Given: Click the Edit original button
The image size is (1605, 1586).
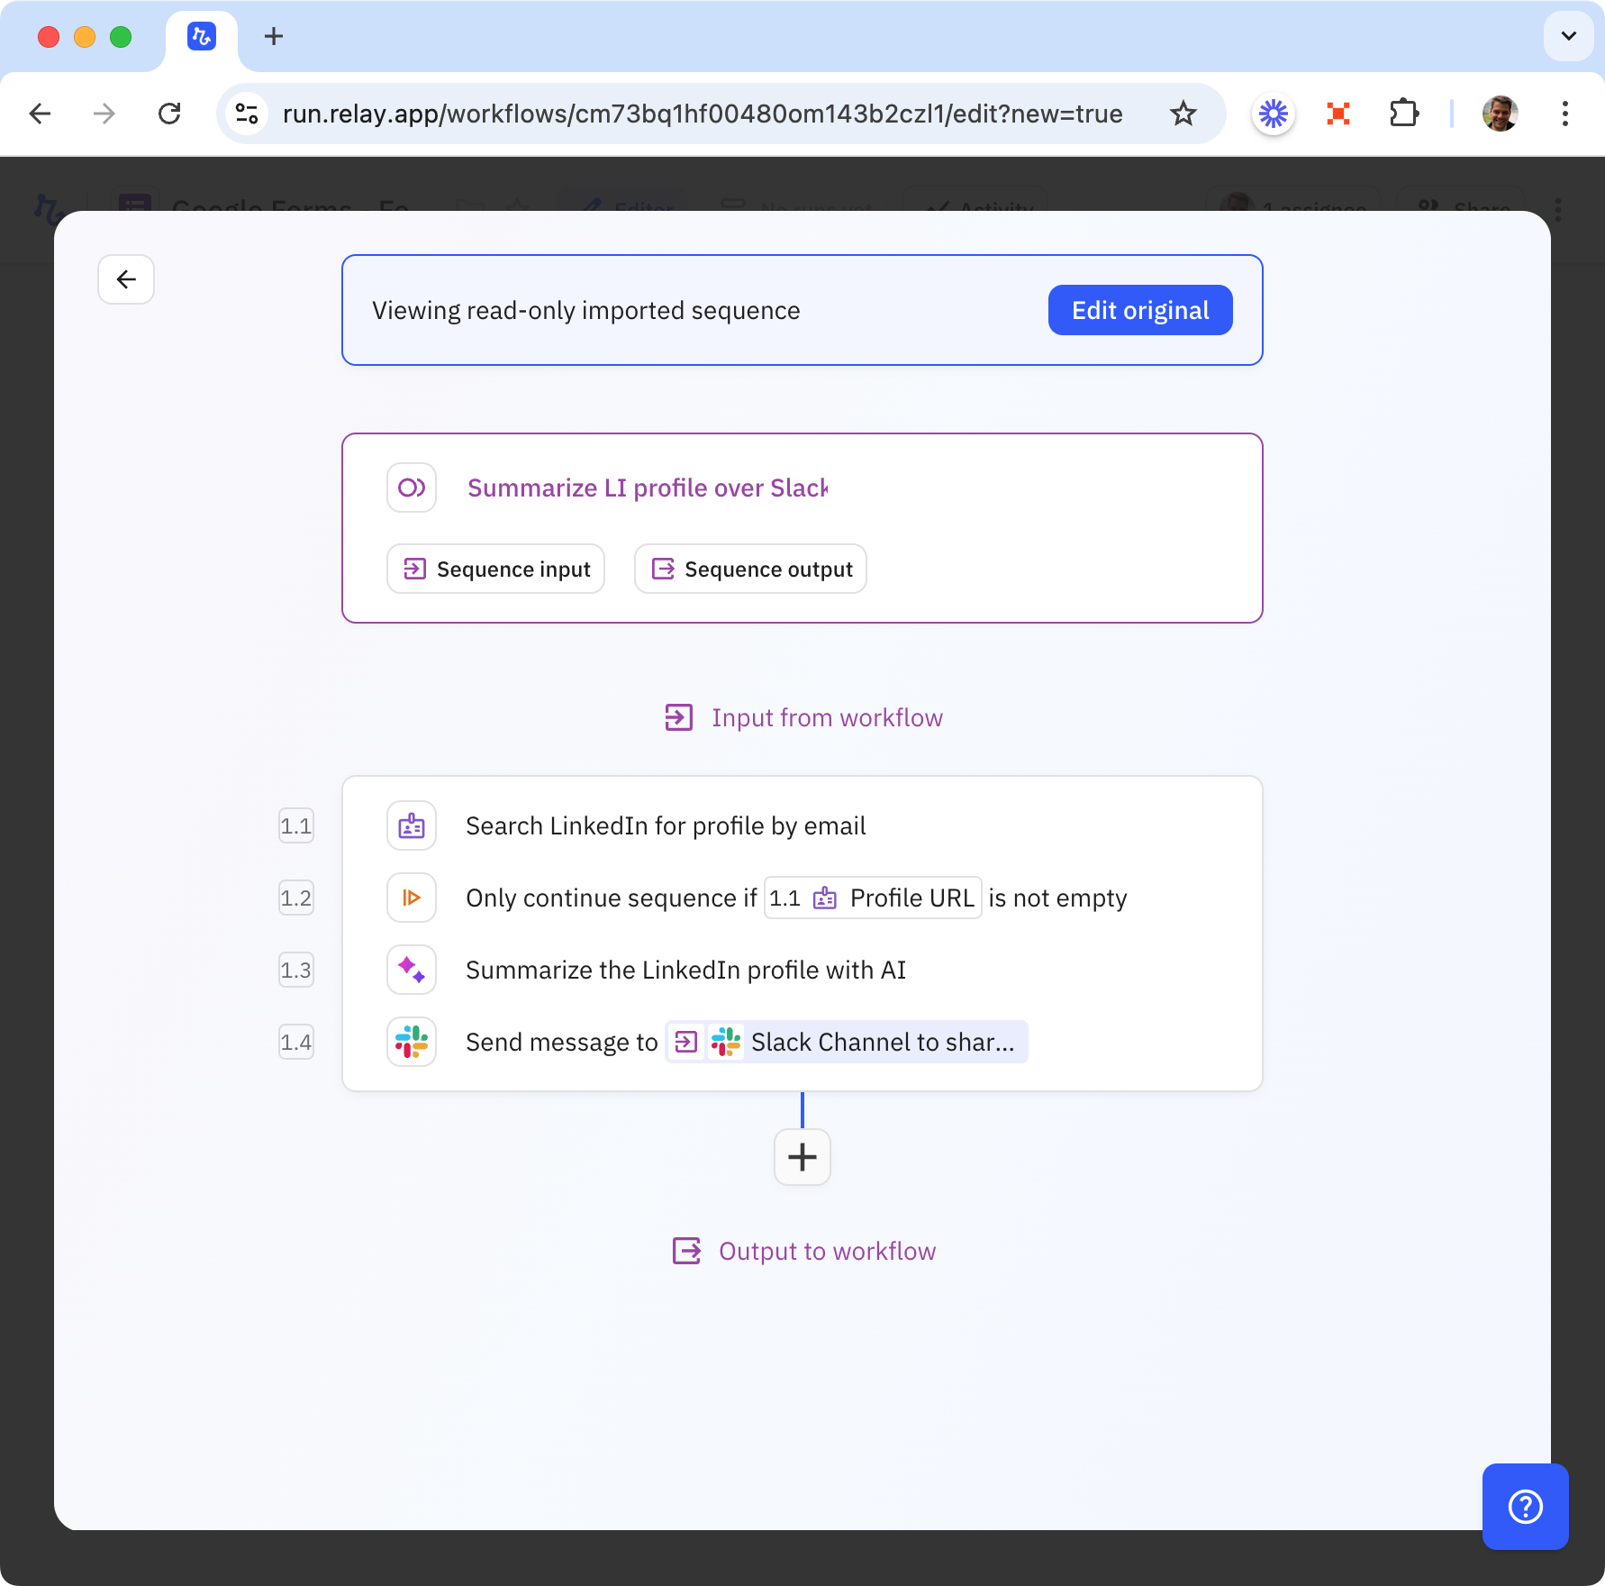Looking at the screenshot, I should pos(1139,310).
